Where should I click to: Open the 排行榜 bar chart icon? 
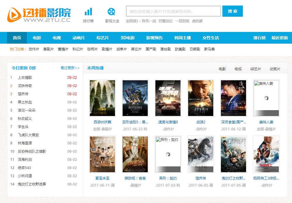tap(88, 12)
